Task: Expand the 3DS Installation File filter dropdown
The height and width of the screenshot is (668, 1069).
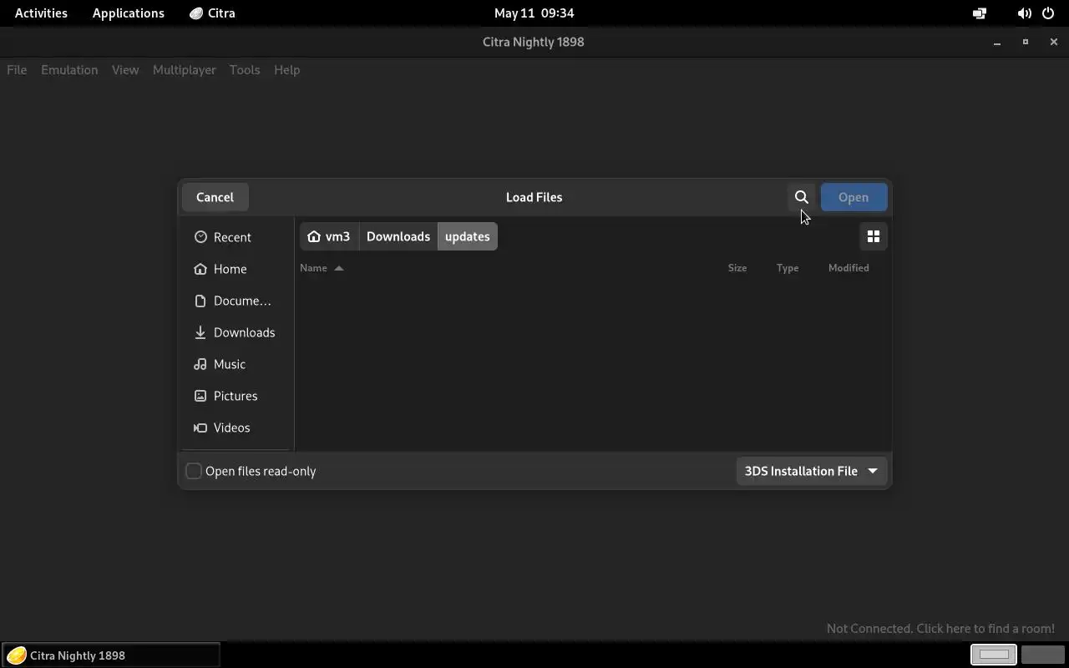Action: (811, 471)
